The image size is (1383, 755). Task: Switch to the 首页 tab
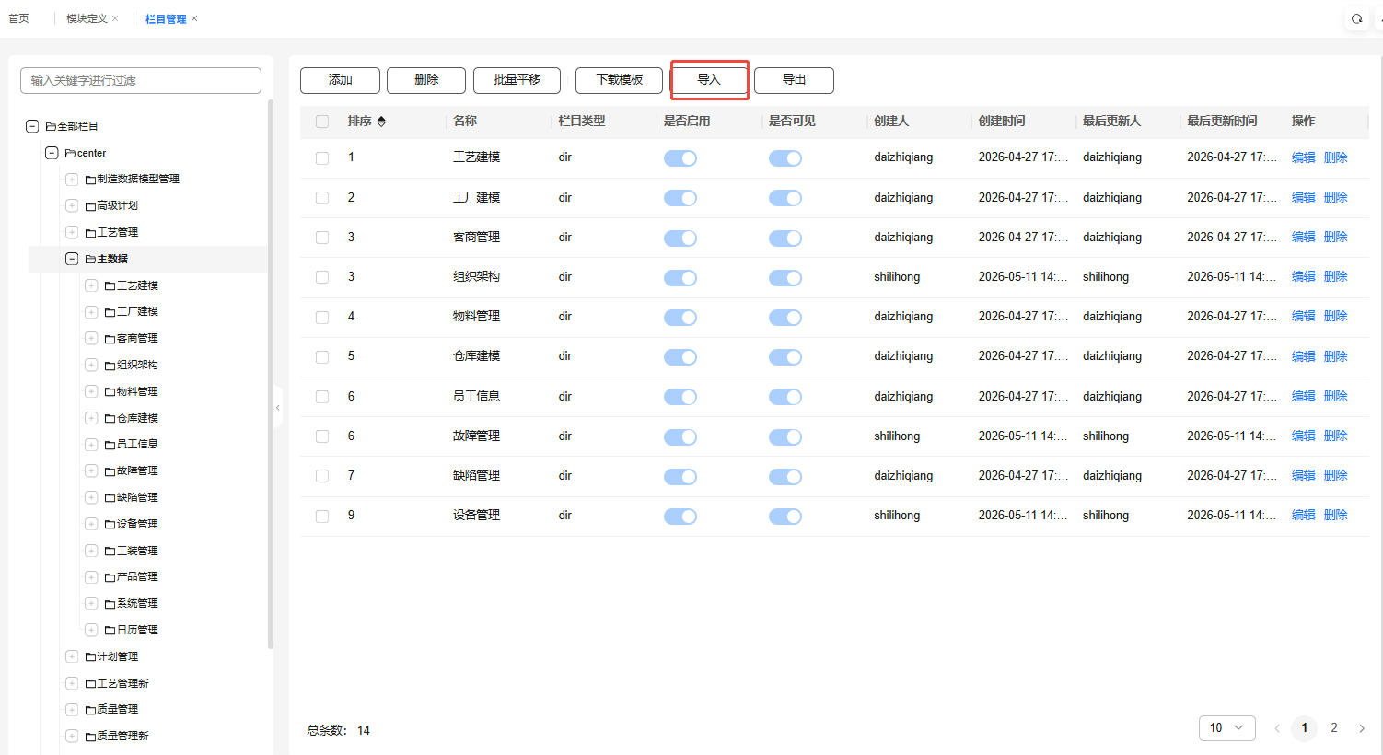(18, 18)
